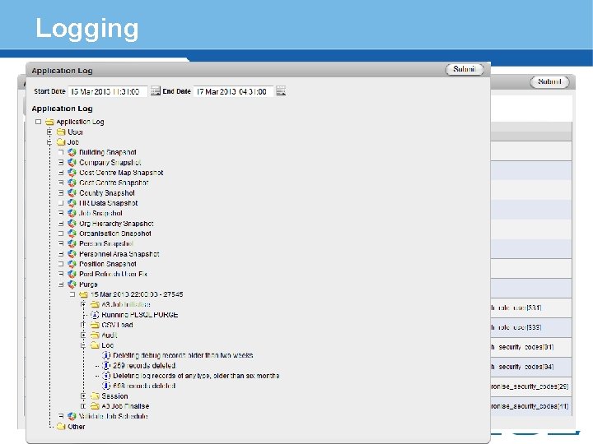This screenshot has height=444, width=593.
Task: Select the 'HR Data Snapshot' tree row
Action: [108, 203]
